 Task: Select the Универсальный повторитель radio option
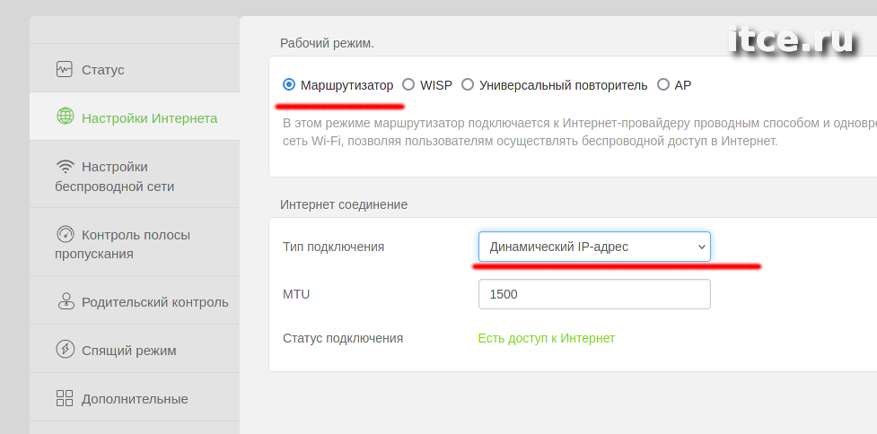(468, 84)
